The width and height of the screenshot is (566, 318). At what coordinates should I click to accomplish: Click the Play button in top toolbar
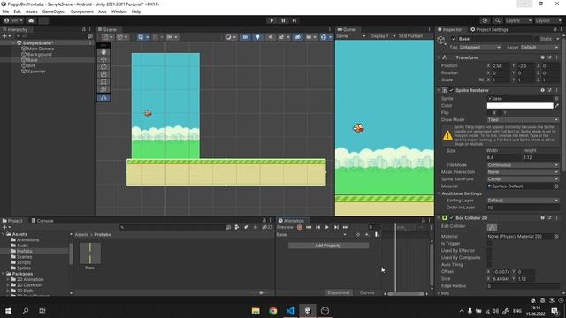point(272,20)
